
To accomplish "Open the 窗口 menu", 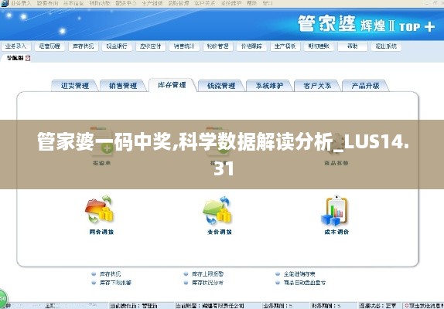I will [x=268, y=3].
